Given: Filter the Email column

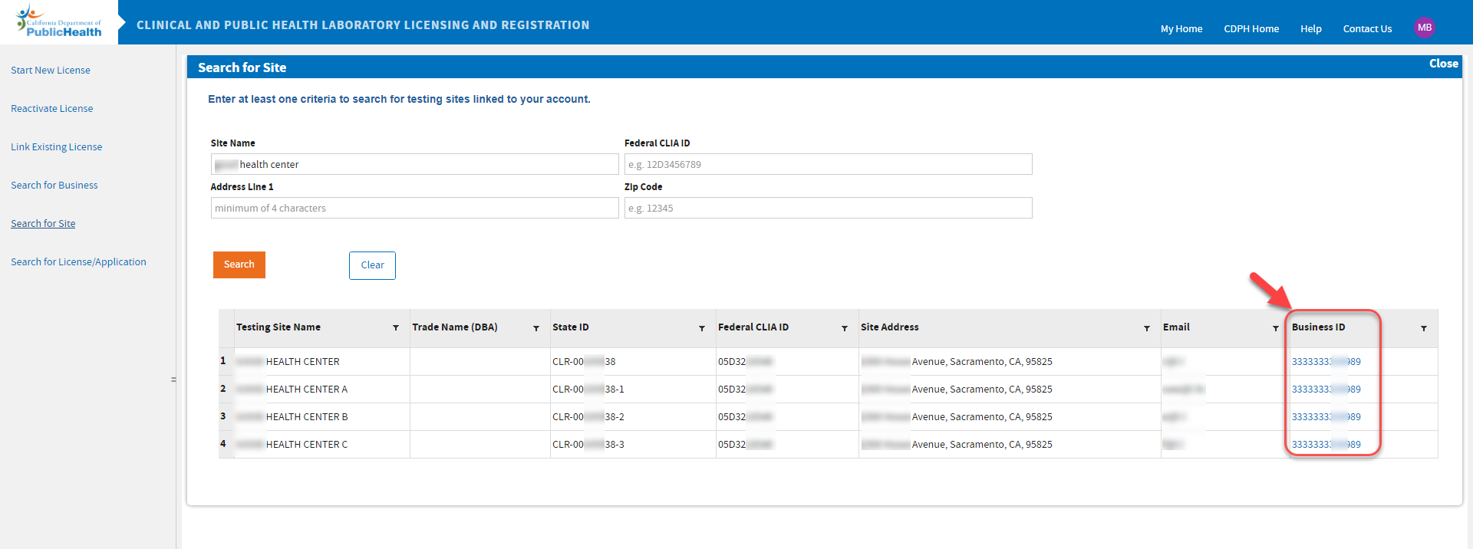Looking at the screenshot, I should (1276, 328).
